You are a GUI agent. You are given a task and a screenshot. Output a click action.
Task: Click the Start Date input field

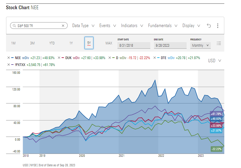pos(134,45)
